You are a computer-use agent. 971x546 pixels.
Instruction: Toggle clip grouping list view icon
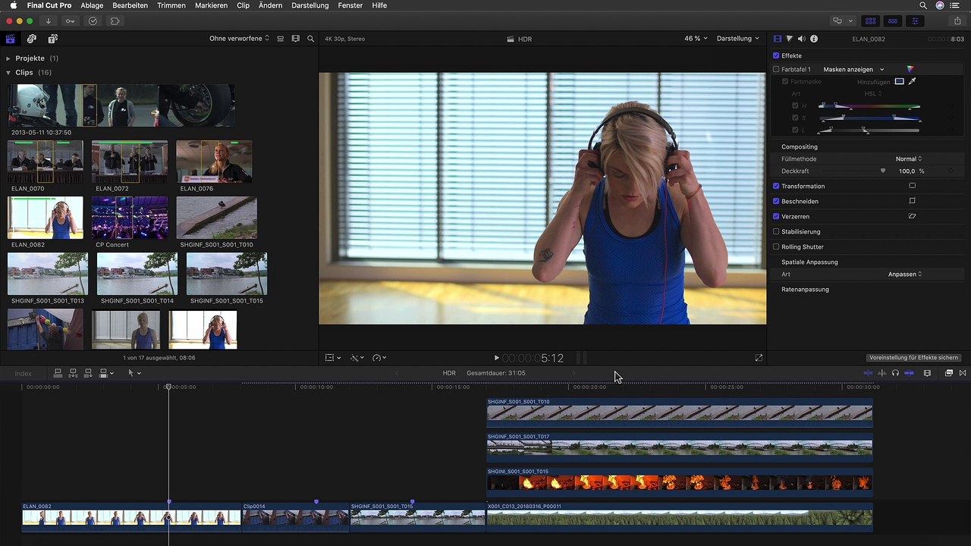tap(281, 39)
